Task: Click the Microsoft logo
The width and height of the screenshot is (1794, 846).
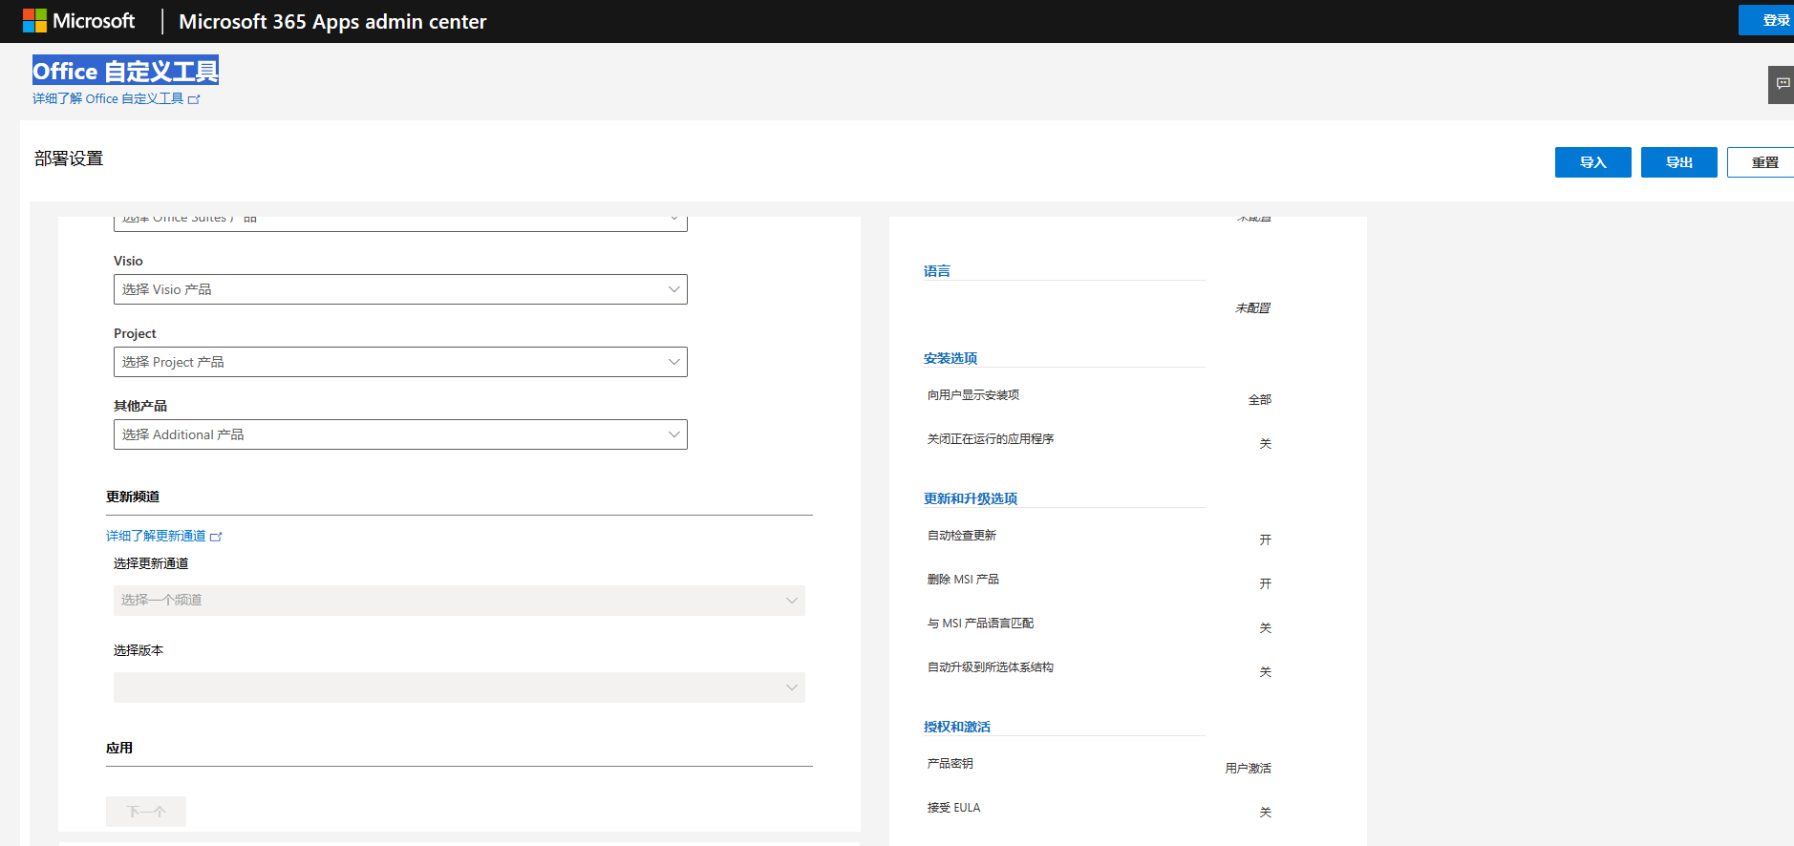Action: click(78, 21)
